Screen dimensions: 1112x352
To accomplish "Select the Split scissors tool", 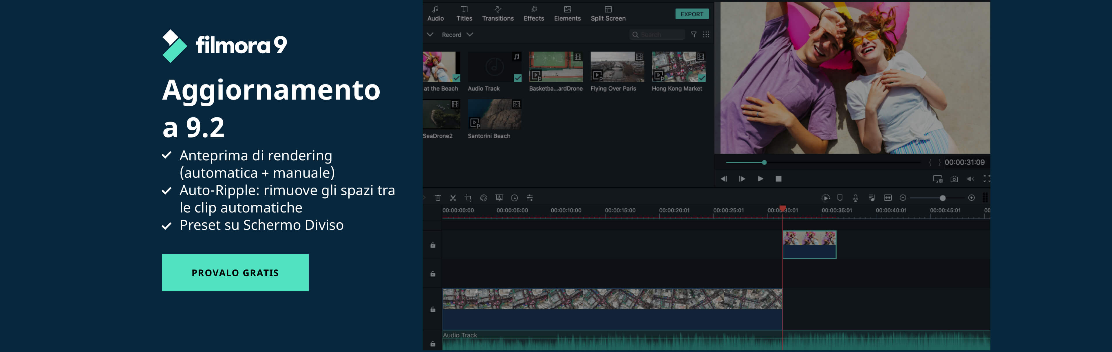I will (453, 198).
